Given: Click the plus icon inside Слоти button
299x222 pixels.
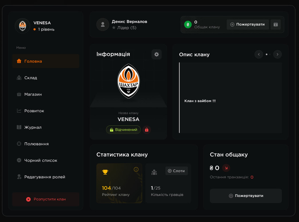Looking at the screenshot, I should (x=170, y=171).
